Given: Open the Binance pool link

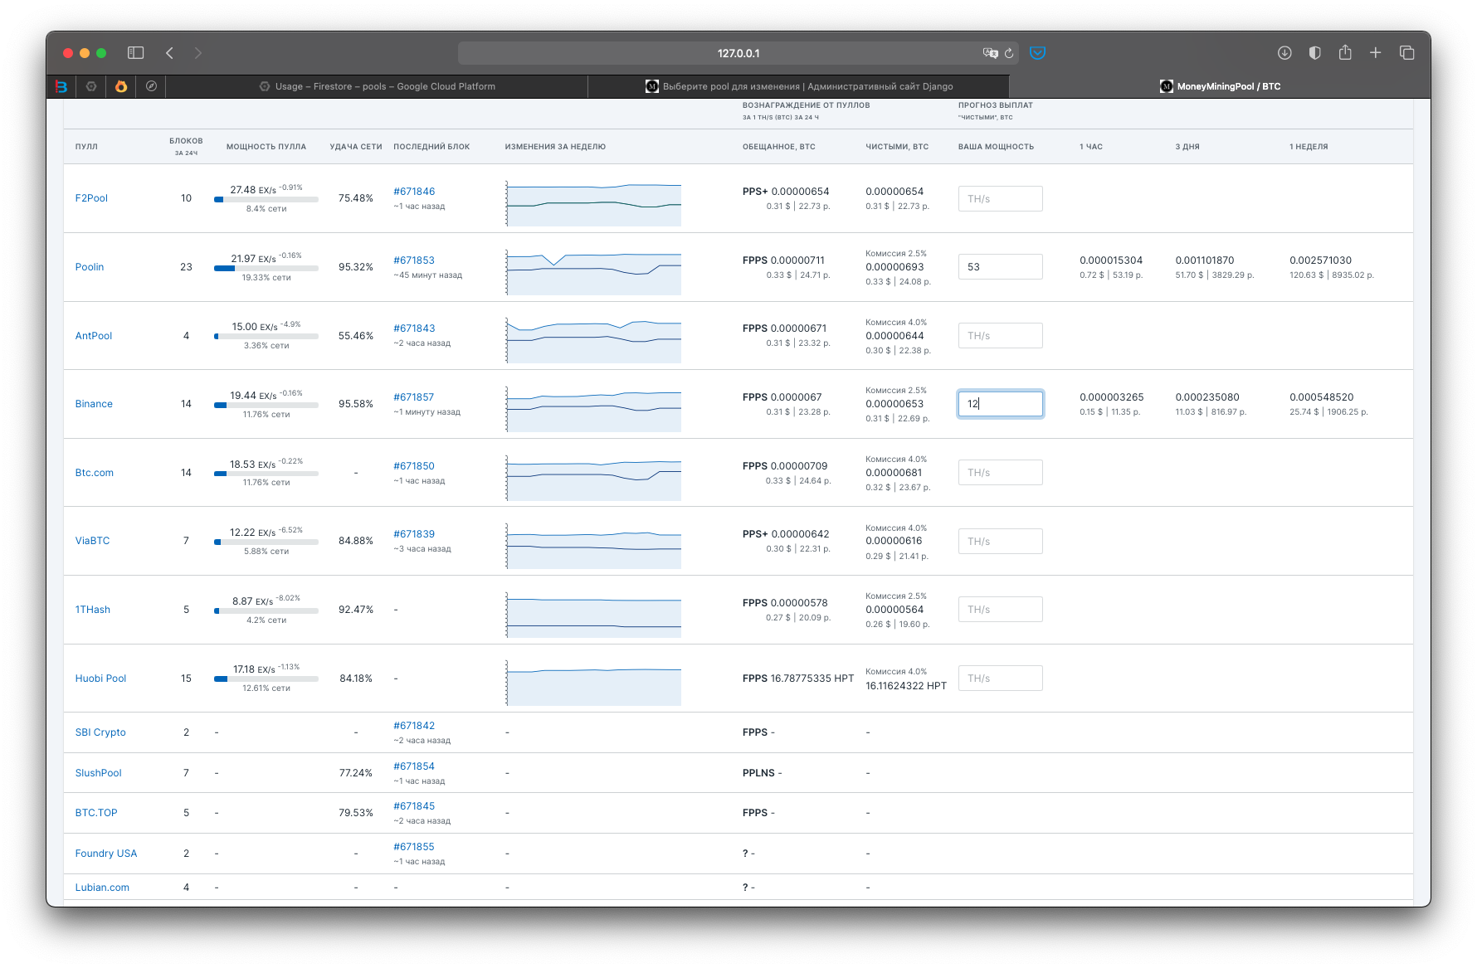Looking at the screenshot, I should [x=94, y=404].
